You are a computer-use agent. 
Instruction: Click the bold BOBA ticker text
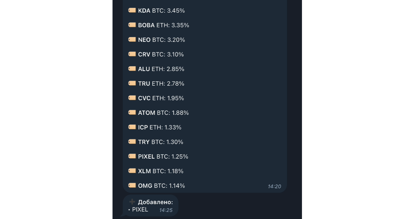tap(146, 25)
